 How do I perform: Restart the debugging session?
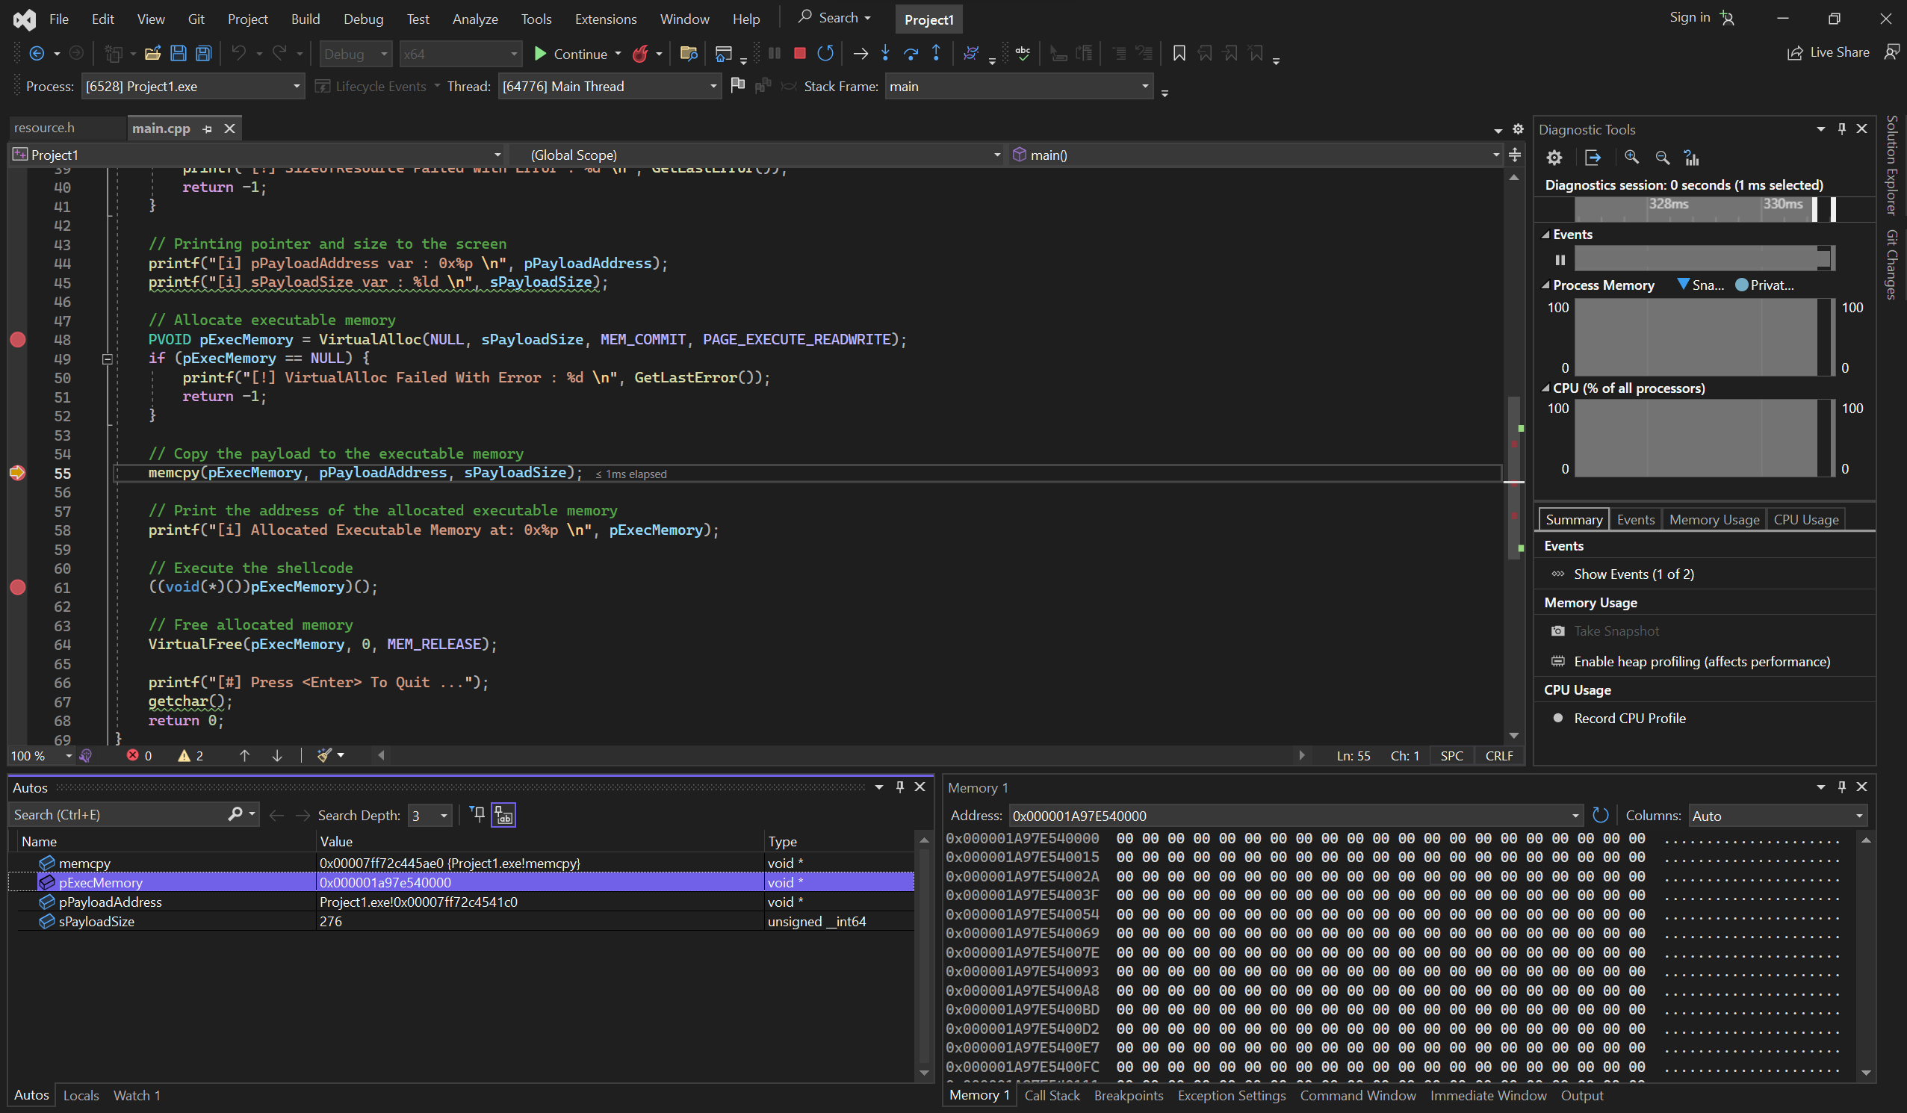(825, 53)
